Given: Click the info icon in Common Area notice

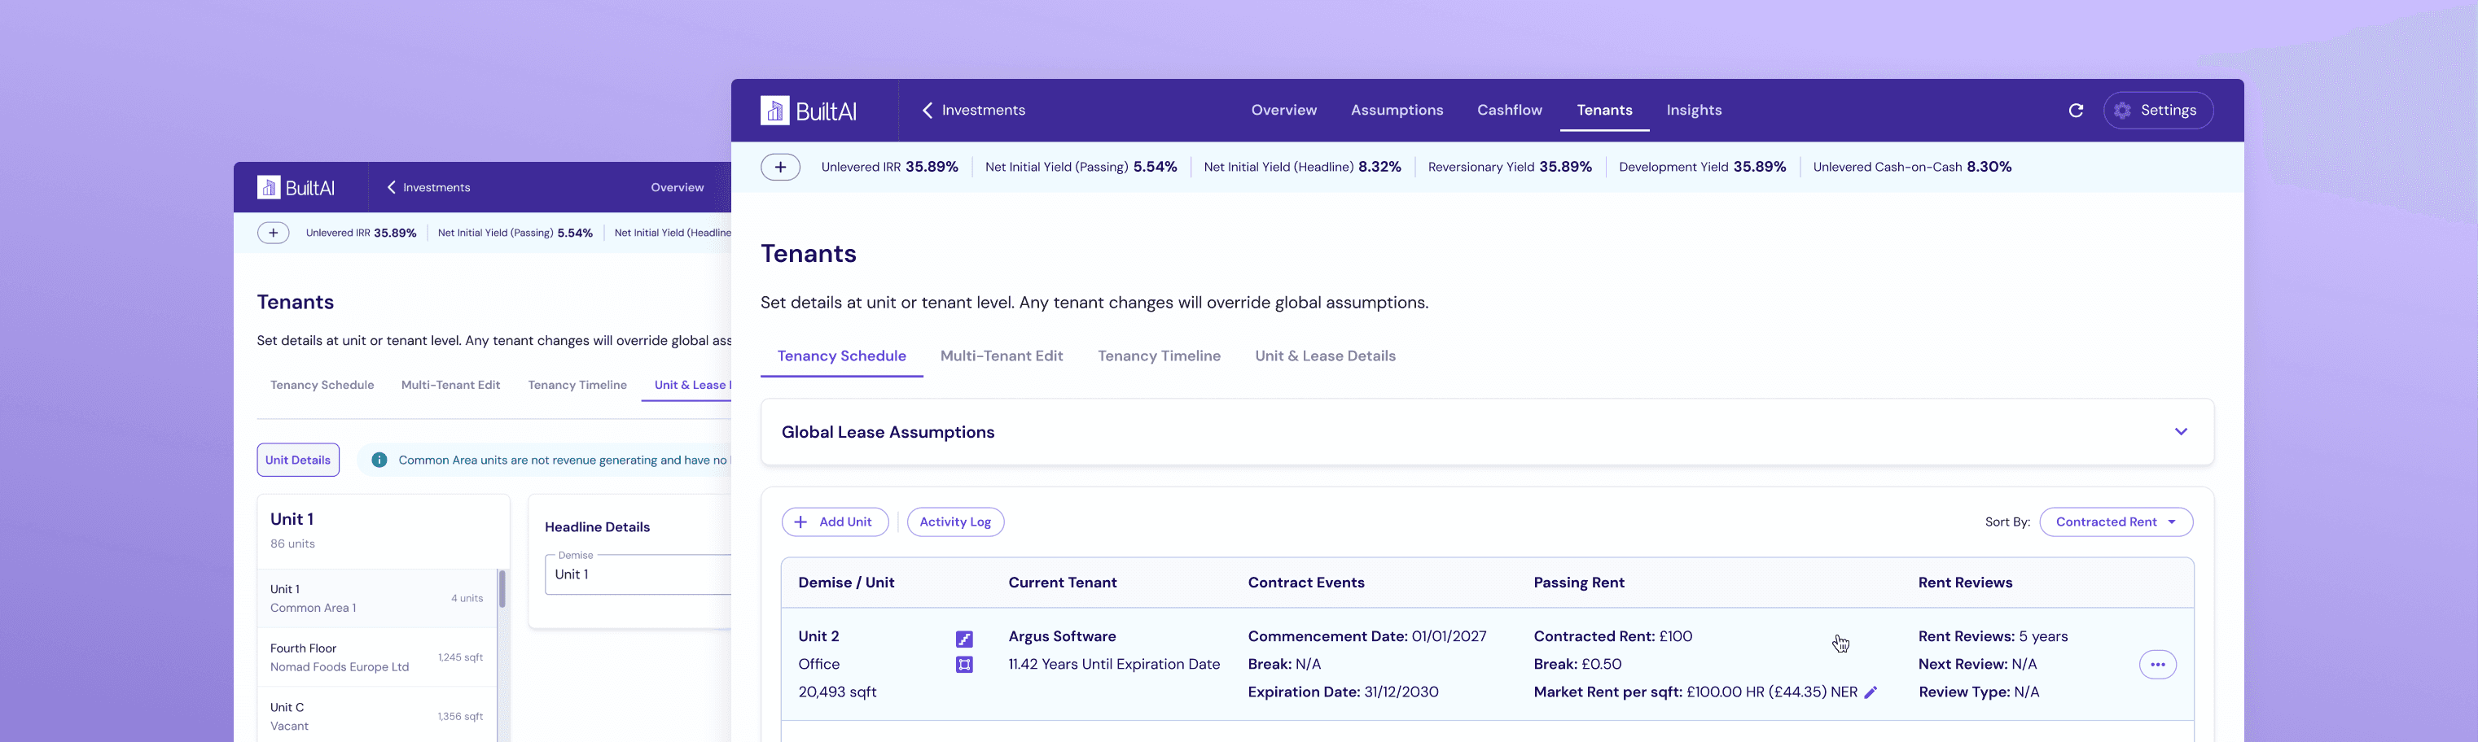Looking at the screenshot, I should tap(379, 460).
